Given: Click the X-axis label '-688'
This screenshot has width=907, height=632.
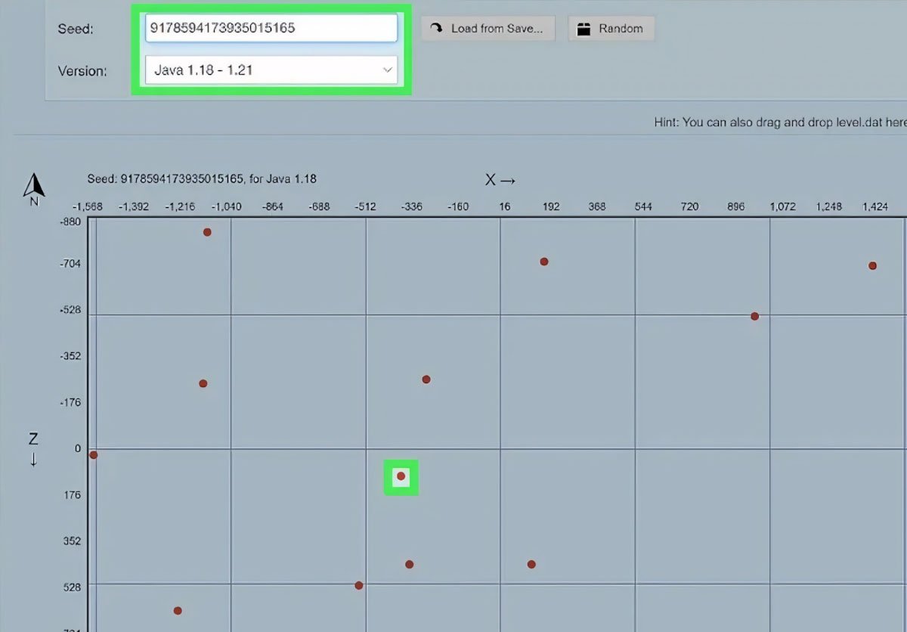Looking at the screenshot, I should tap(319, 206).
